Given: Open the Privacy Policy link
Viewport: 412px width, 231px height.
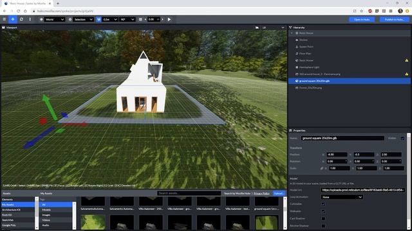Looking at the screenshot, I should [x=261, y=193].
